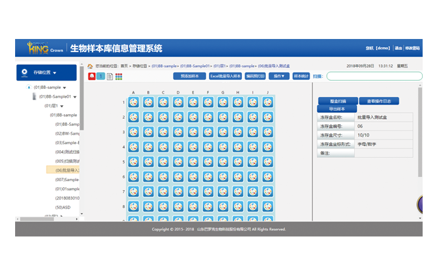Select the (50)ASD tree item
435x270 pixels.
pyautogui.click(x=63, y=207)
